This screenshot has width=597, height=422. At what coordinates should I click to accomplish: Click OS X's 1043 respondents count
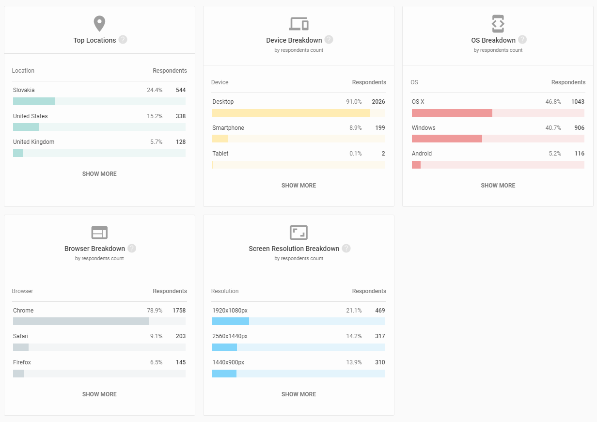pyautogui.click(x=578, y=102)
